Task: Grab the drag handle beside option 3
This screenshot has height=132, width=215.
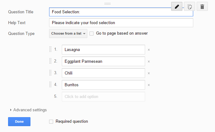Action: point(50,73)
